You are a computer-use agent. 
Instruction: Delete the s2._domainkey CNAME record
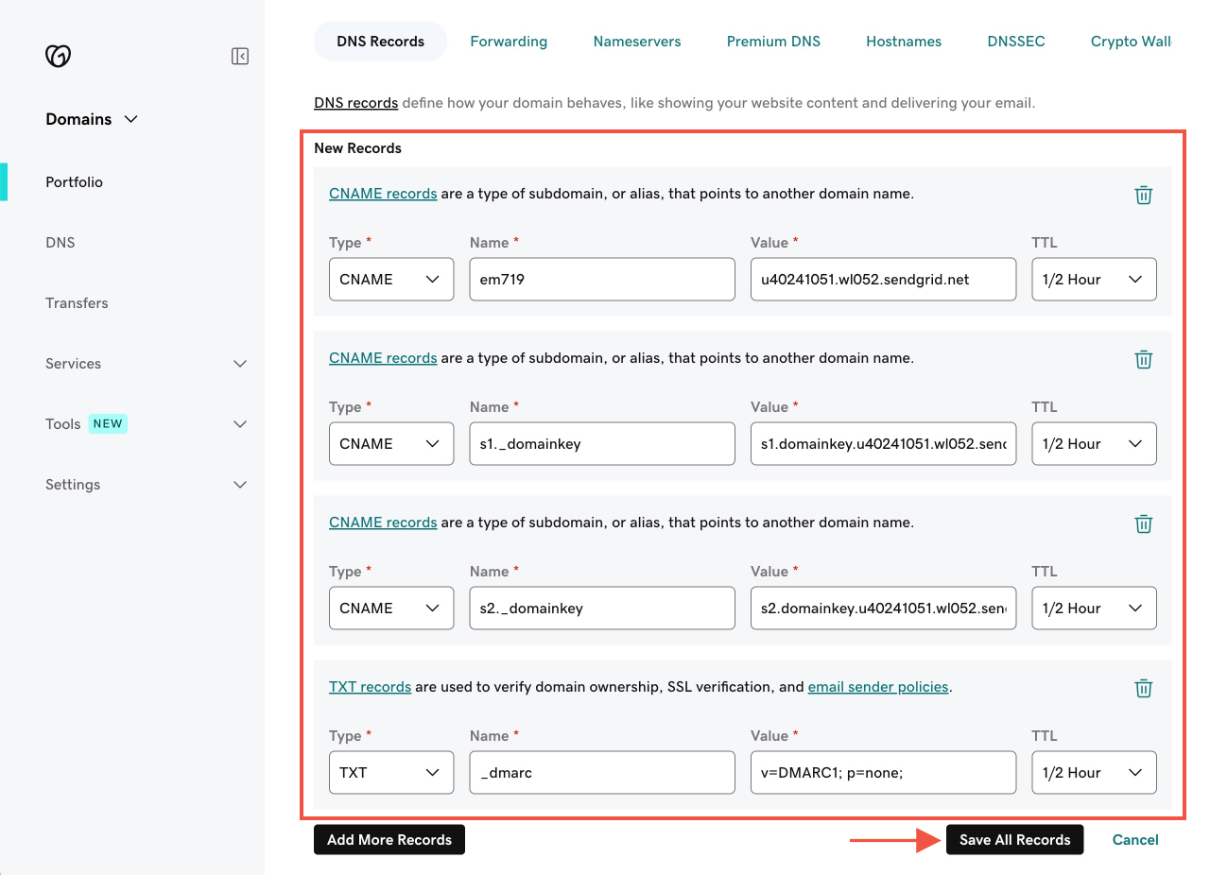pyautogui.click(x=1143, y=523)
